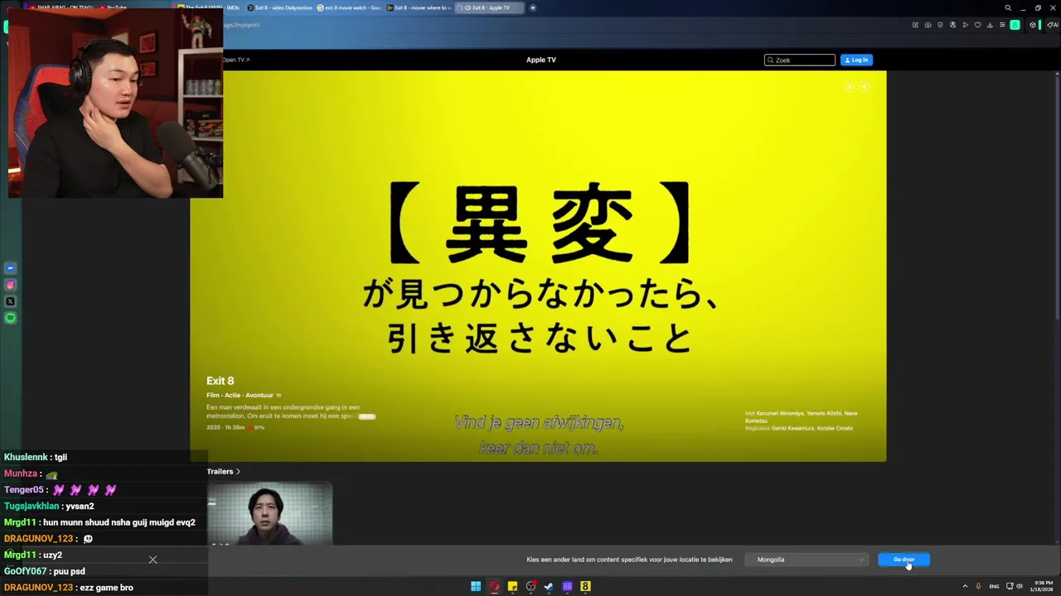Mute the hero trailer sound icon
The width and height of the screenshot is (1061, 596).
coord(849,86)
